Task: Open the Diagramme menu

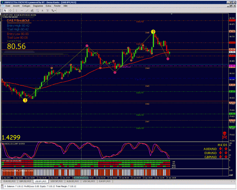Action: [x=38, y=6]
